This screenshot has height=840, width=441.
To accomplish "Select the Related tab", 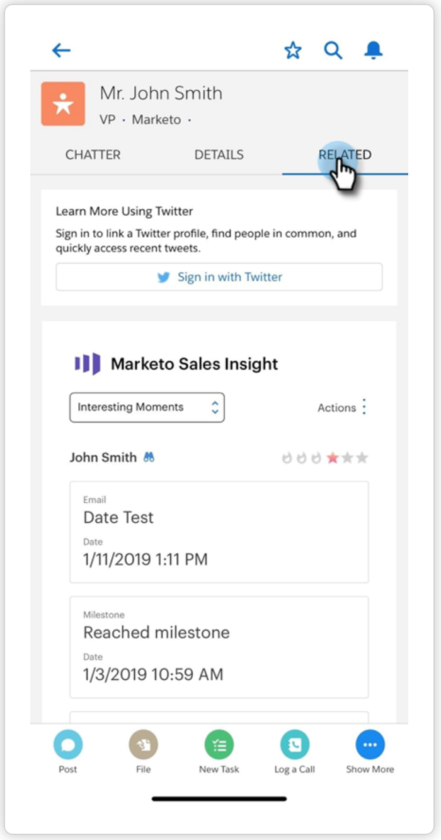I will click(345, 155).
